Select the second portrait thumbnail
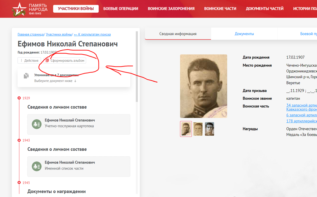The height and width of the screenshot is (197, 317). pyautogui.click(x=198, y=129)
